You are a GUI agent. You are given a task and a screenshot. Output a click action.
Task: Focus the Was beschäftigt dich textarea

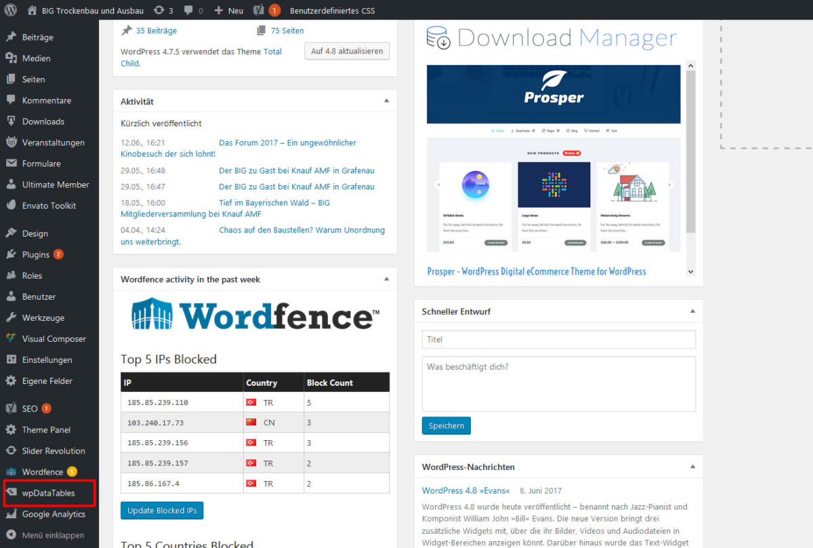pyautogui.click(x=559, y=384)
